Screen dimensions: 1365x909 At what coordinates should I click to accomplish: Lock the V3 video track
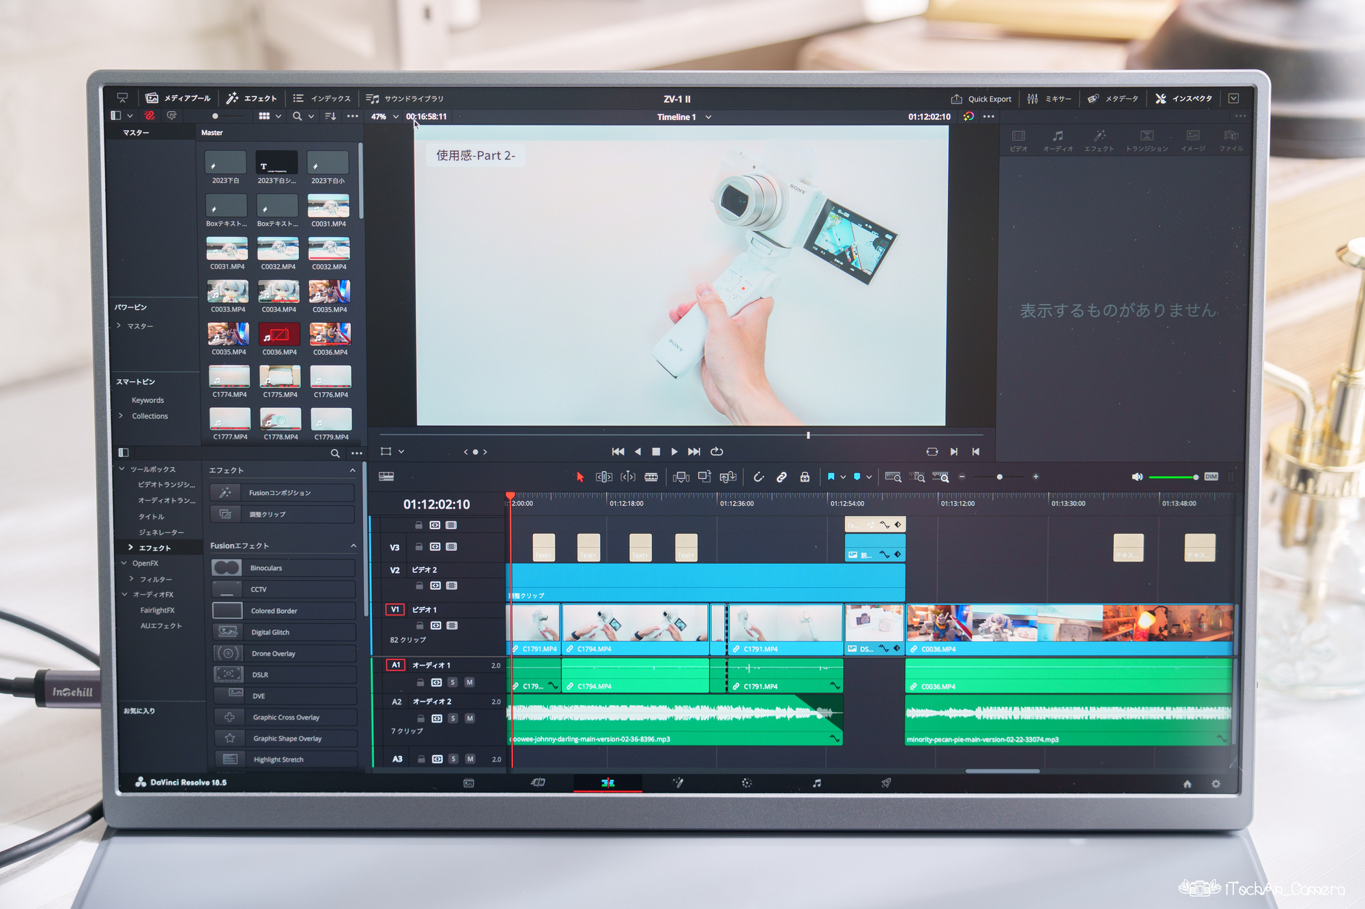(419, 547)
